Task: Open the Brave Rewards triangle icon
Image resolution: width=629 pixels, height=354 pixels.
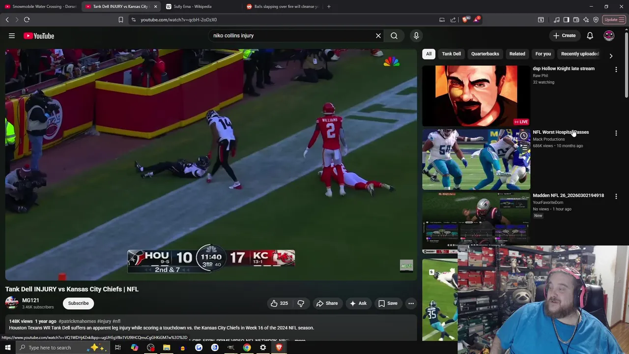Action: pos(476,20)
